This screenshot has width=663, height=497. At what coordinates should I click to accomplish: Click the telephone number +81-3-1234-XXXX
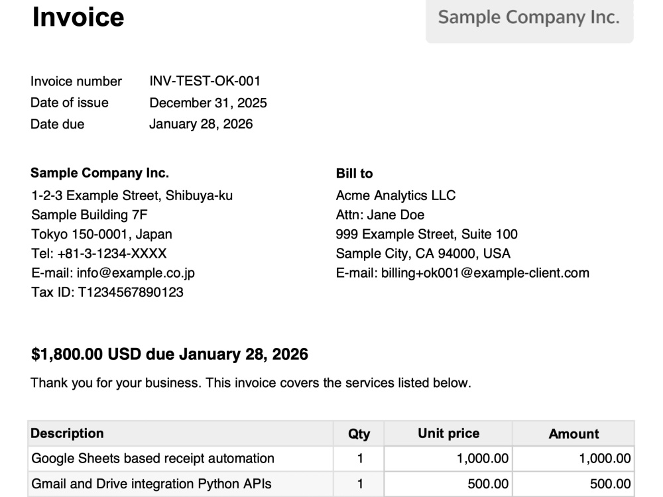(x=111, y=254)
